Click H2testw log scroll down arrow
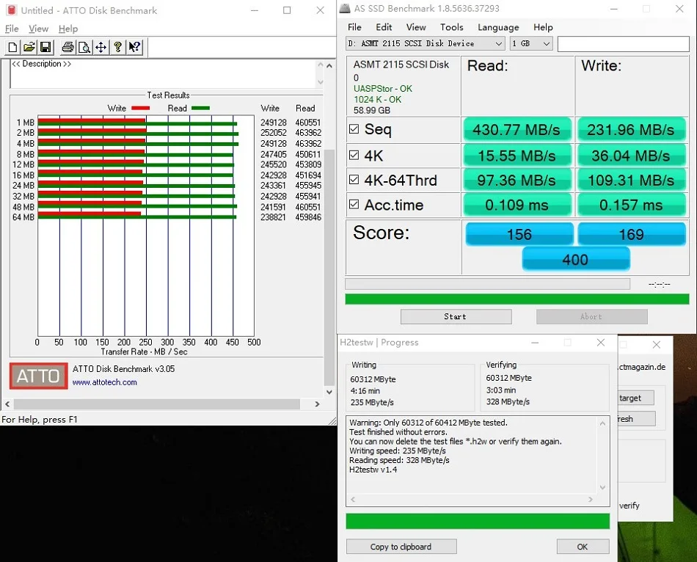This screenshot has width=697, height=562. click(x=602, y=487)
